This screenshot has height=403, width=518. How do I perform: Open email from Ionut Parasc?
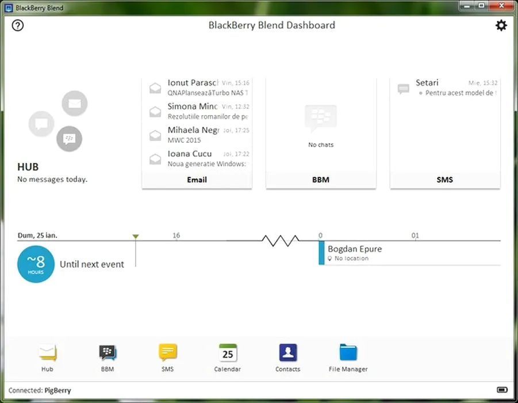[x=197, y=88]
